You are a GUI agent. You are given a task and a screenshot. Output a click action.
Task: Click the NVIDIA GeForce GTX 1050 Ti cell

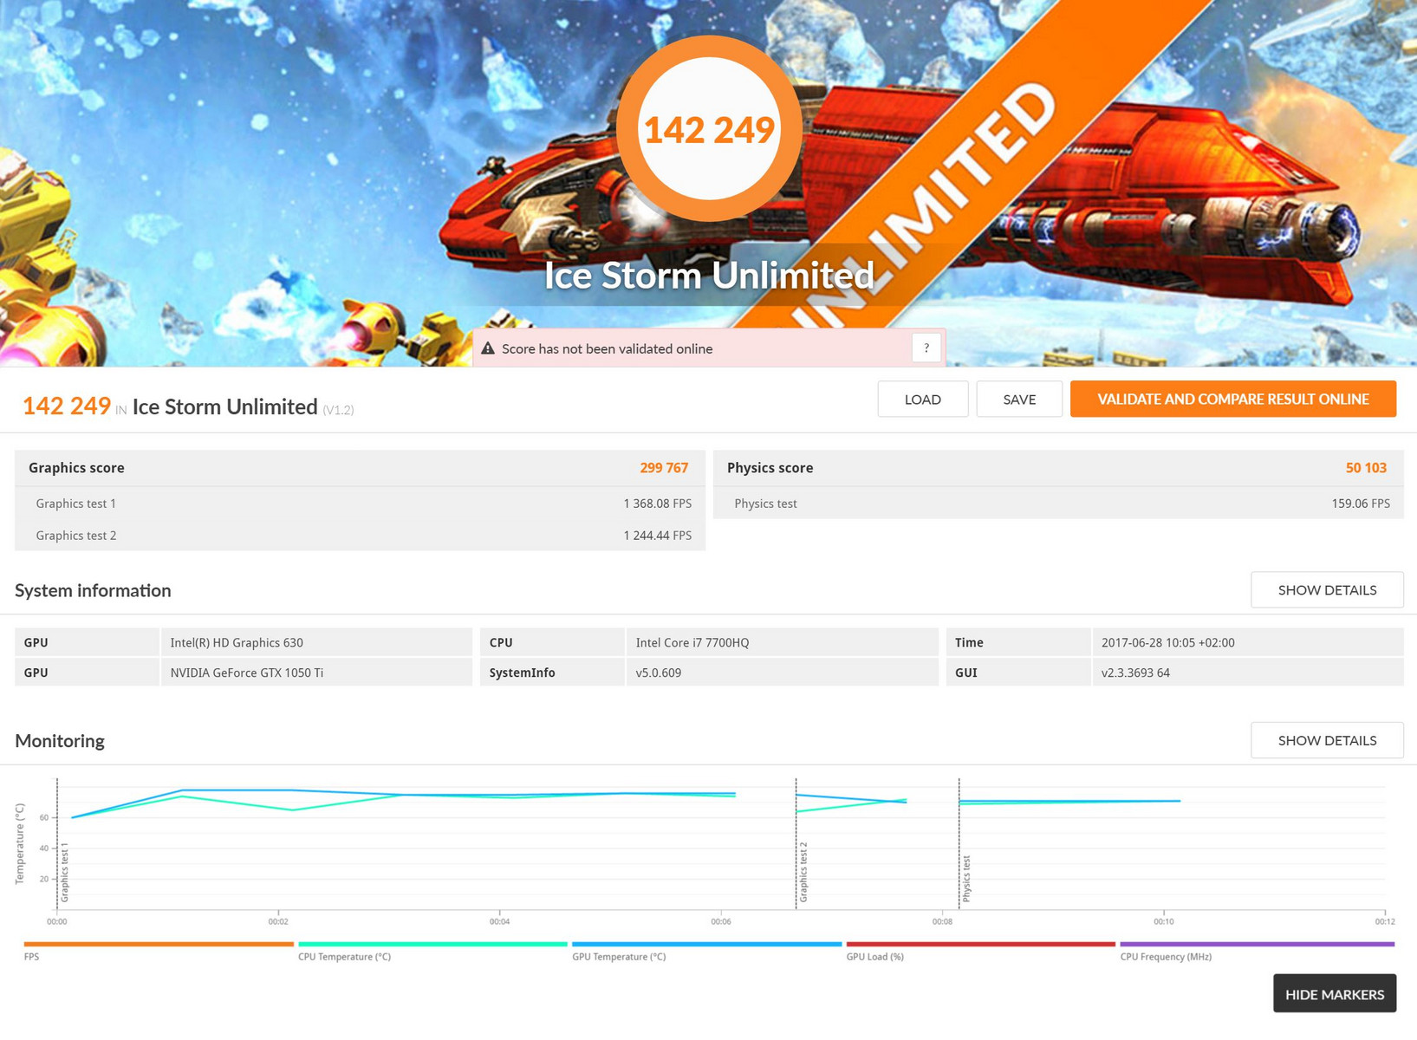coord(316,673)
